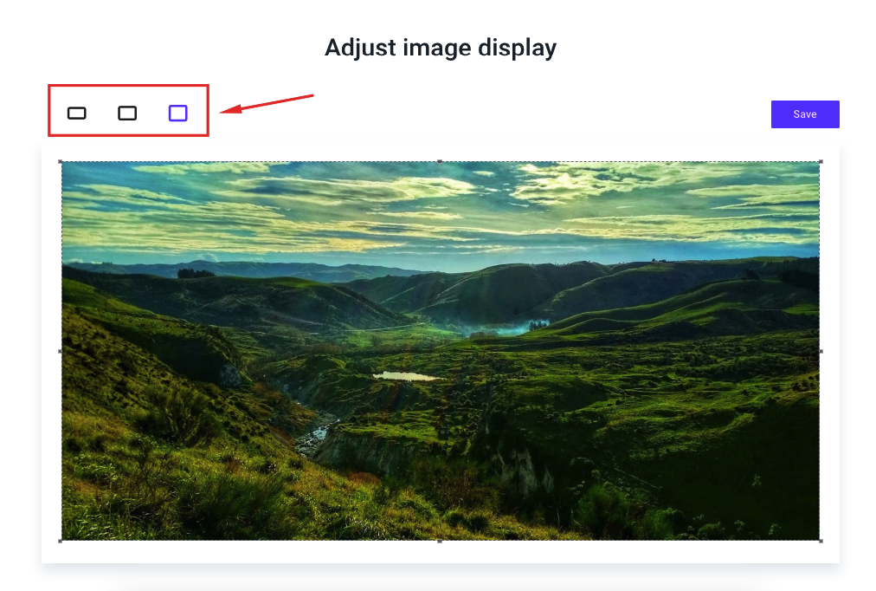Click the Adjust image display heading

coord(441,48)
